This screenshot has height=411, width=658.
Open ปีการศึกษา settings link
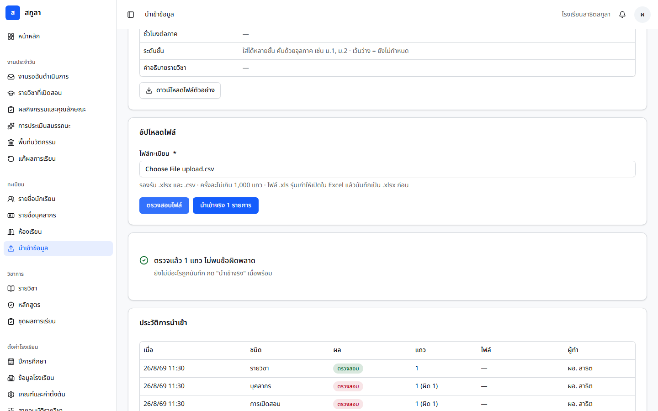[58, 362]
